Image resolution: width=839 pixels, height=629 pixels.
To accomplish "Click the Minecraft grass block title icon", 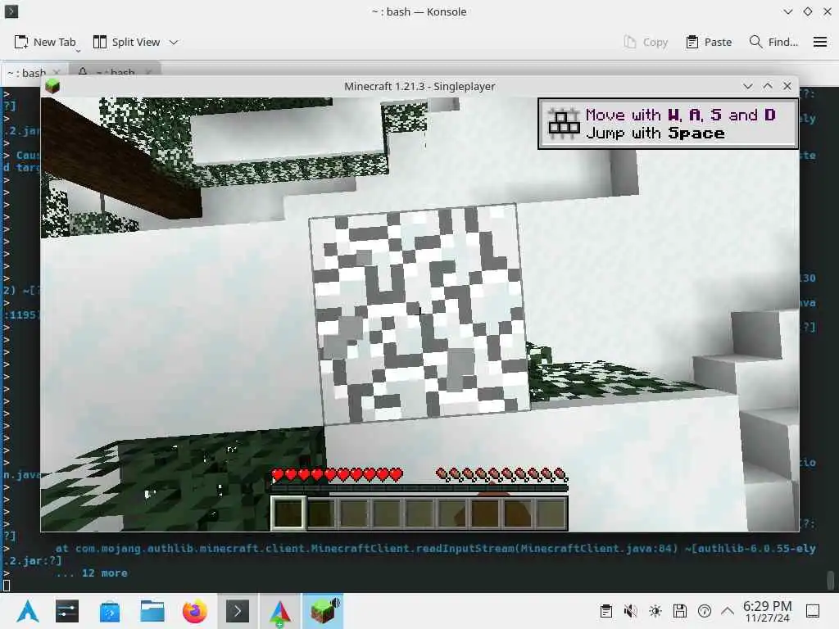I will click(x=52, y=86).
